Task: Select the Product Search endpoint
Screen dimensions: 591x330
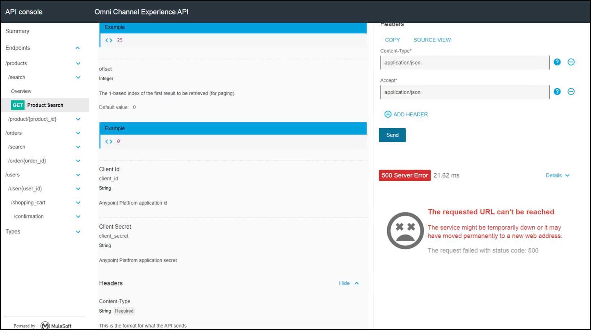Action: 45,105
